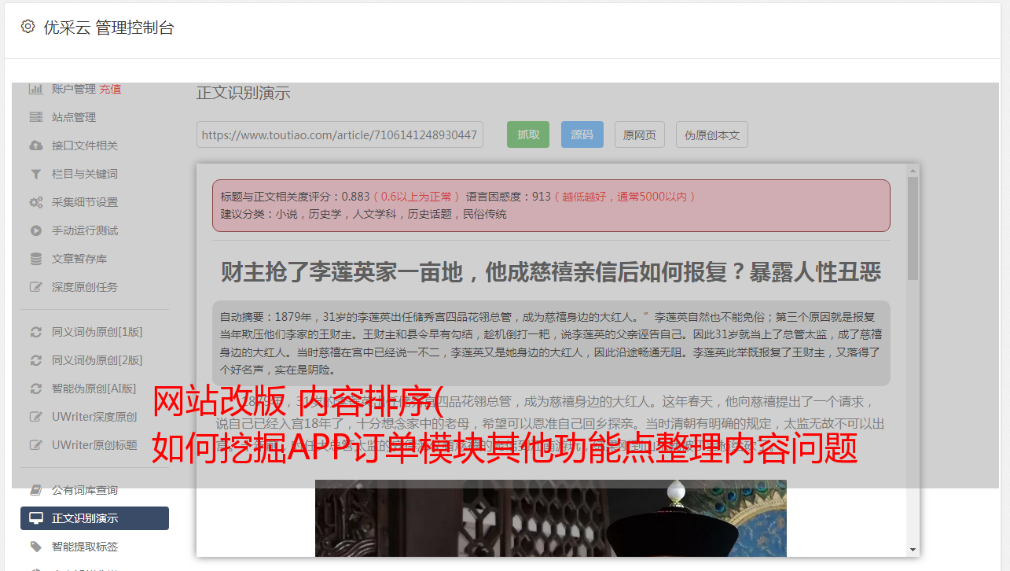Click the 优采云 管理控制台 header title

point(108,28)
